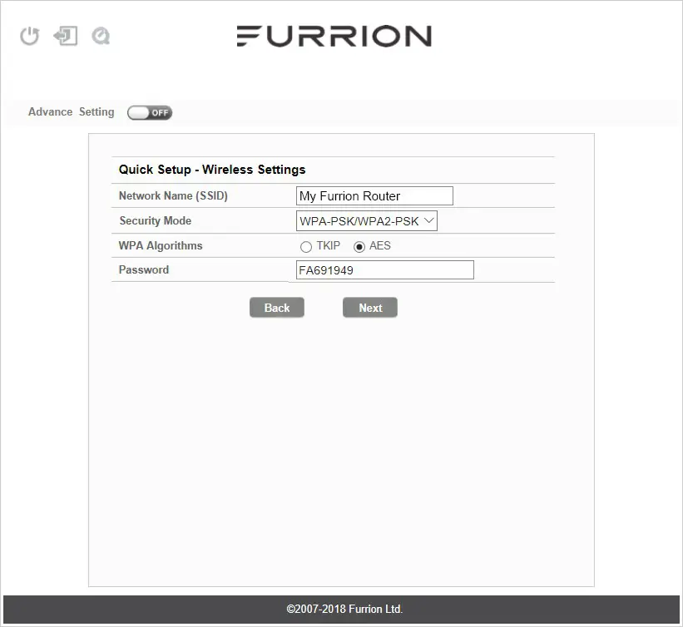Viewport: 683px width, 627px height.
Task: Select the AES radio button
Action: tap(359, 246)
